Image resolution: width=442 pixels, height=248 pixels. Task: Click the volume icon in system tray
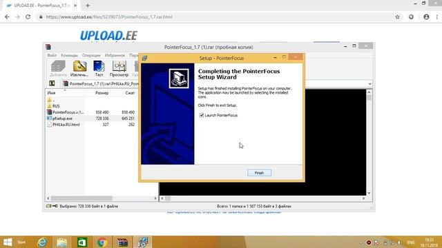399,242
